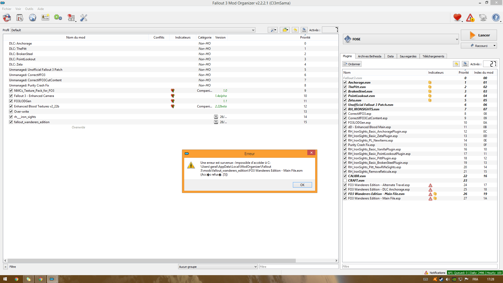Open the warning problems triangle icon
This screenshot has height=283, width=503.
(x=470, y=18)
